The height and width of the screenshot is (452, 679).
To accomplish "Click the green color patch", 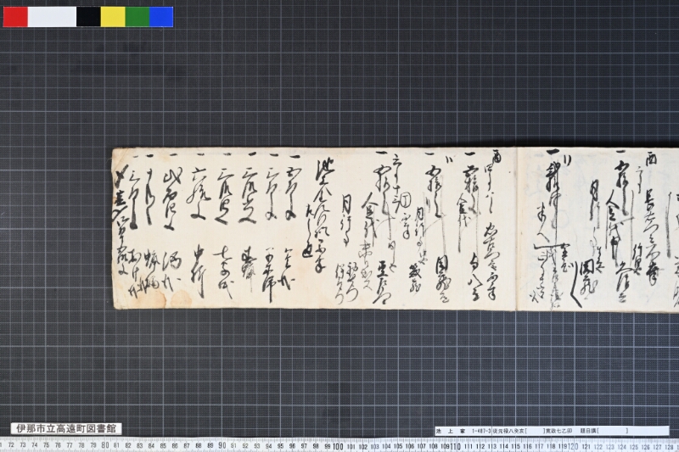I will 137,17.
